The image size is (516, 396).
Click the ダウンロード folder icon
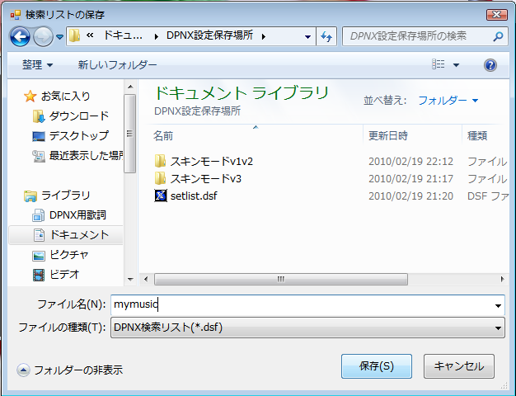pos(38,116)
